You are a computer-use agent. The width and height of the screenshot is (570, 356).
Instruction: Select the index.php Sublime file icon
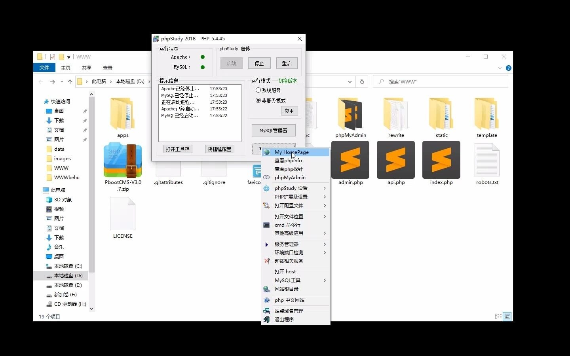[x=441, y=160]
